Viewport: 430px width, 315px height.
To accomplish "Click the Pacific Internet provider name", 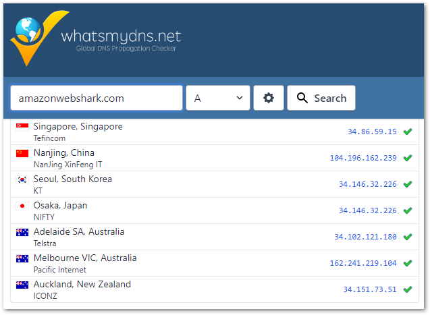I will [x=60, y=270].
